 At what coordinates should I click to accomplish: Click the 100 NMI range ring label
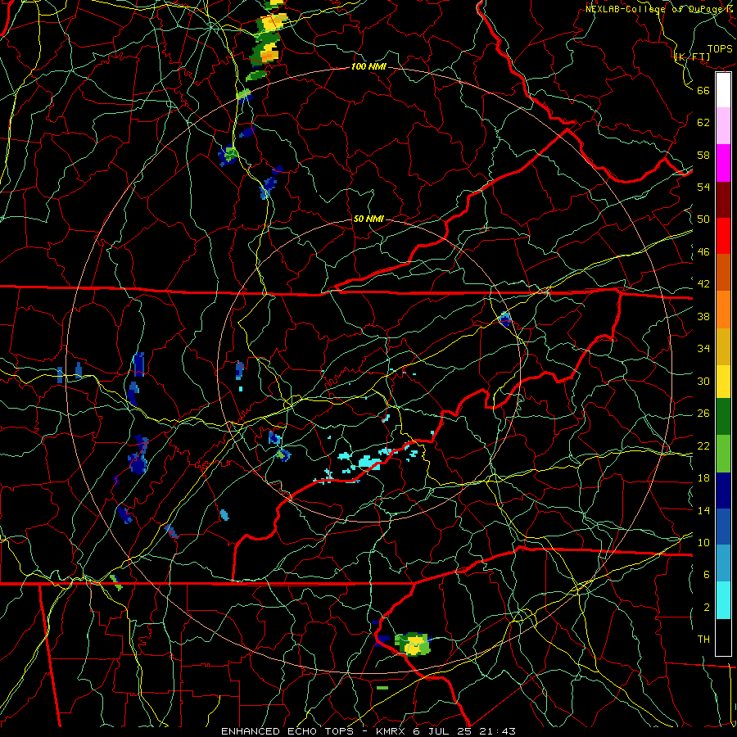coord(368,67)
